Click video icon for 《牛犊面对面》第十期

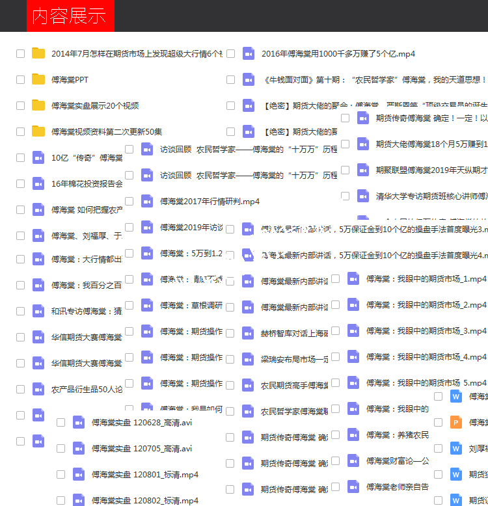(248, 79)
